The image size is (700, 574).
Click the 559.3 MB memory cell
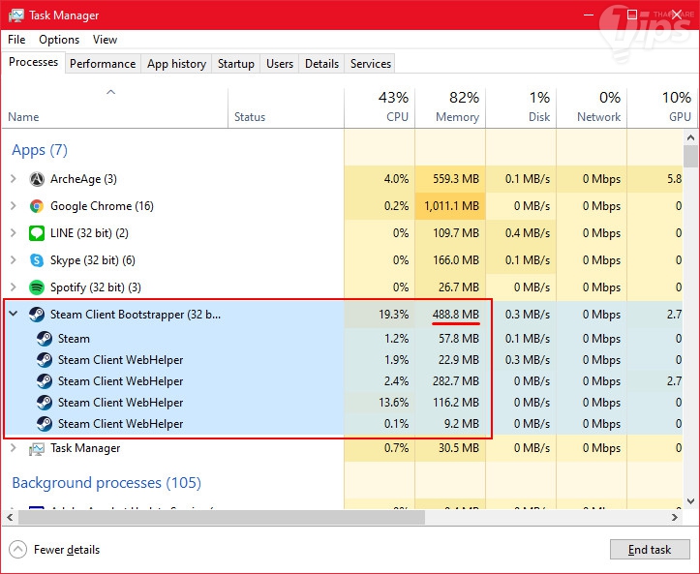pyautogui.click(x=450, y=179)
